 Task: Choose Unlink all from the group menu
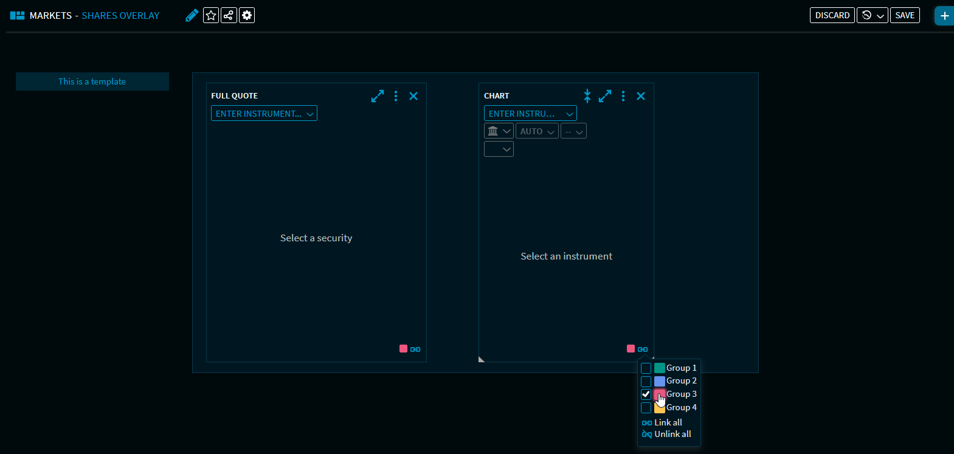pyautogui.click(x=672, y=434)
